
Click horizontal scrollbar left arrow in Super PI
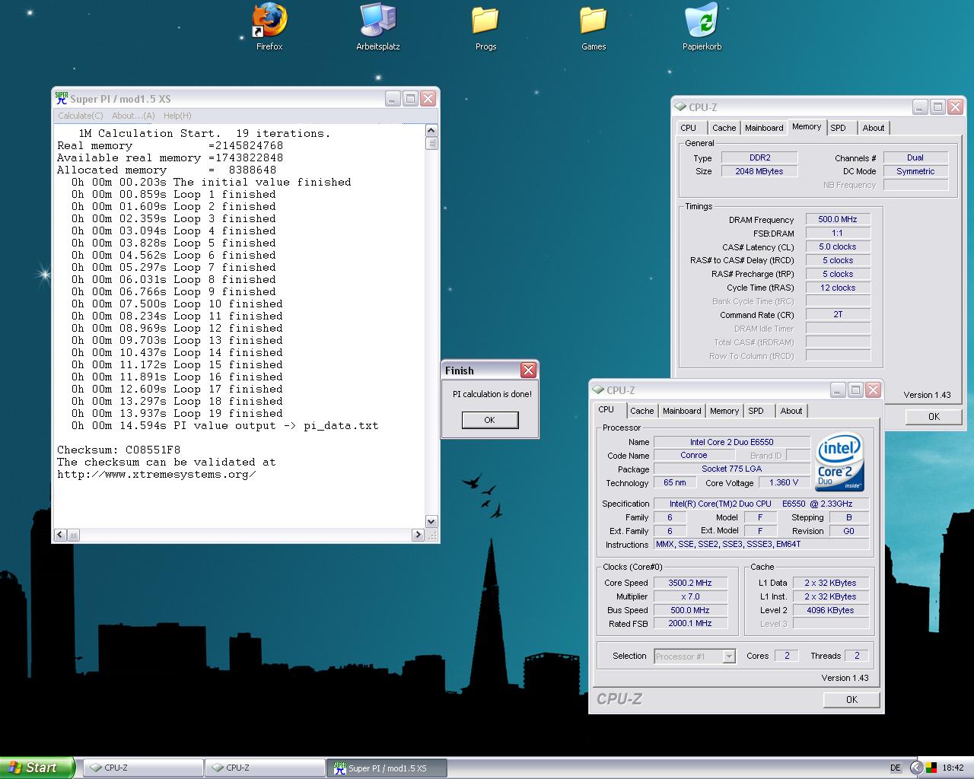pos(61,535)
